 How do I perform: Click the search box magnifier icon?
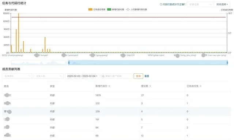[103, 76]
